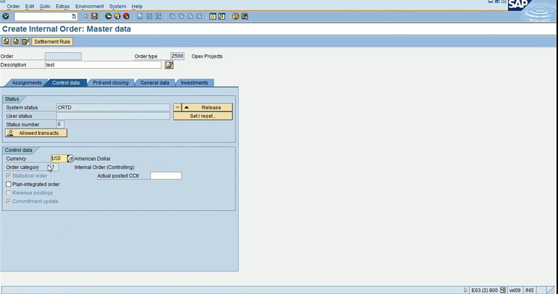Toggle the Statistical order checkbox
Screen dimensions: 558x294
(x=8, y=176)
